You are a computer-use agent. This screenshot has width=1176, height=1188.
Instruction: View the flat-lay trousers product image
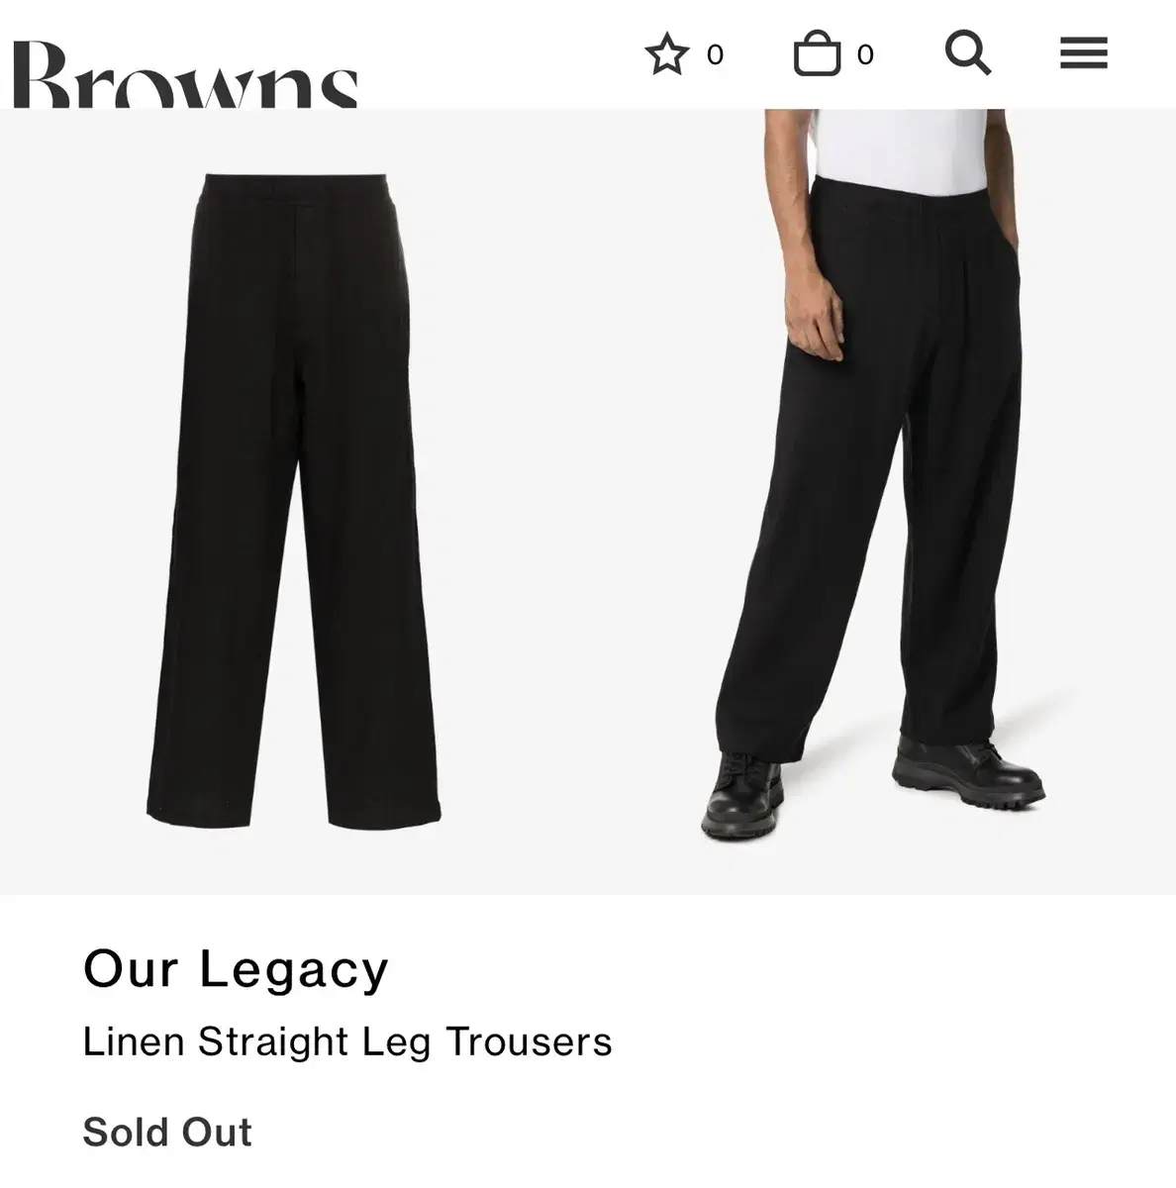point(294,500)
